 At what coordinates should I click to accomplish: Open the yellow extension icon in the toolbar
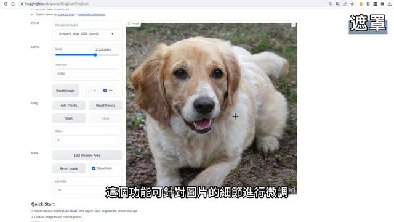[x=361, y=4]
